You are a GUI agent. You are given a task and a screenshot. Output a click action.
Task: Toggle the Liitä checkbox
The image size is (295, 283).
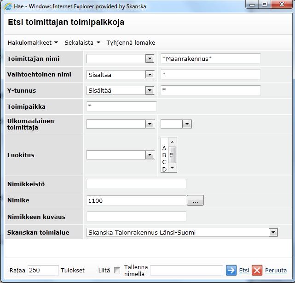tap(117, 271)
